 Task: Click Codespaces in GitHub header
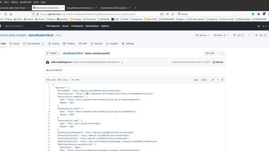click(x=77, y=26)
